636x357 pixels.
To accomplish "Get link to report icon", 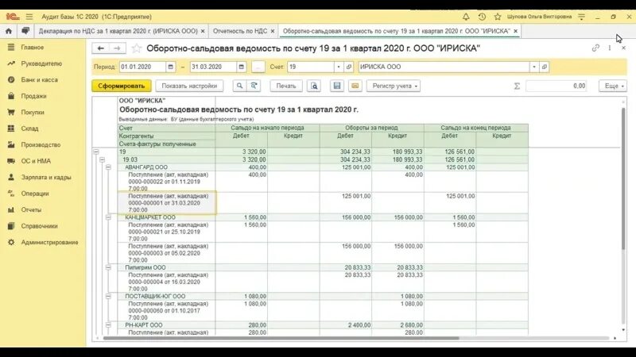I will click(x=595, y=48).
